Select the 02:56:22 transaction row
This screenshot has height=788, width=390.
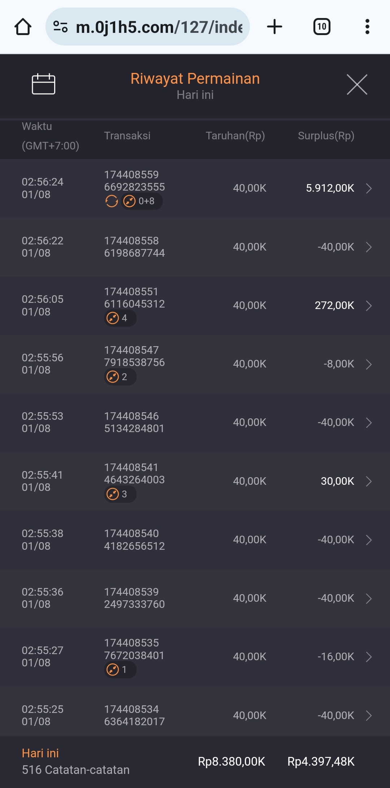pos(195,247)
